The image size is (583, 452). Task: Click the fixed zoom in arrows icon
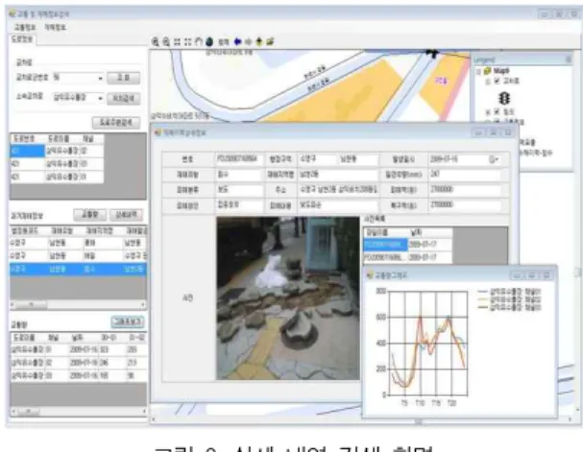pyautogui.click(x=177, y=42)
